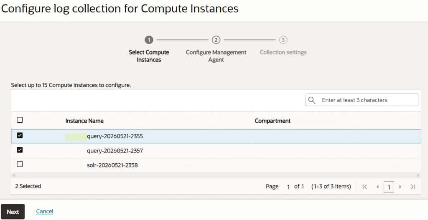Go to next page arrow
Screen dimensions: 428x220
400,187
